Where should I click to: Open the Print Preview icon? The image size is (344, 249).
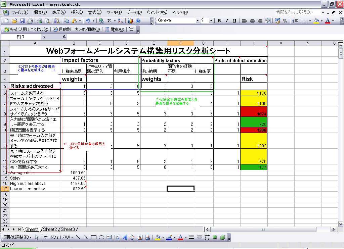47,21
